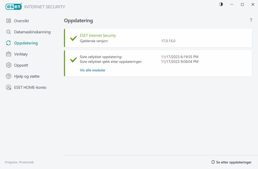Click the ESET HOME-konto user icon
This screenshot has width=258, height=169.
pyautogui.click(x=9, y=88)
